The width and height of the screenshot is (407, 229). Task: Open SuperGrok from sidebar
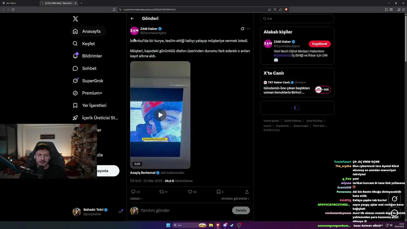(x=88, y=81)
